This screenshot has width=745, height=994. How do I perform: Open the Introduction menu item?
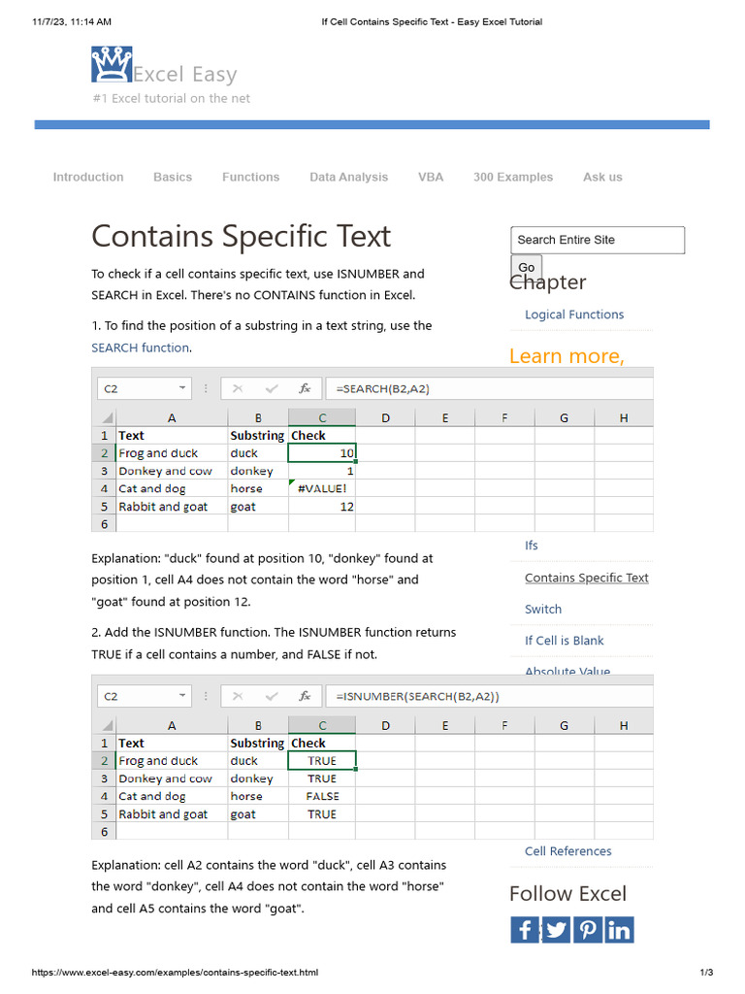pos(88,177)
